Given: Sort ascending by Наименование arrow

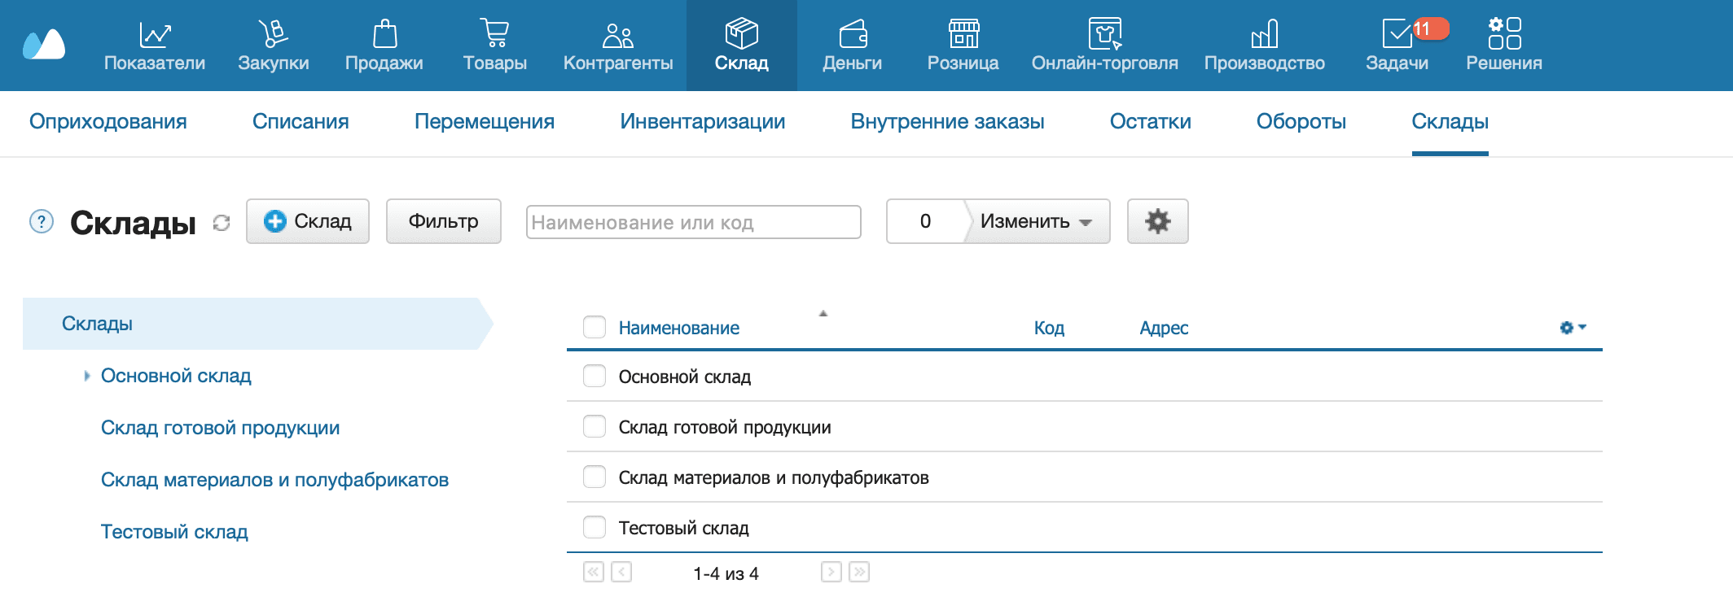Looking at the screenshot, I should point(823,313).
